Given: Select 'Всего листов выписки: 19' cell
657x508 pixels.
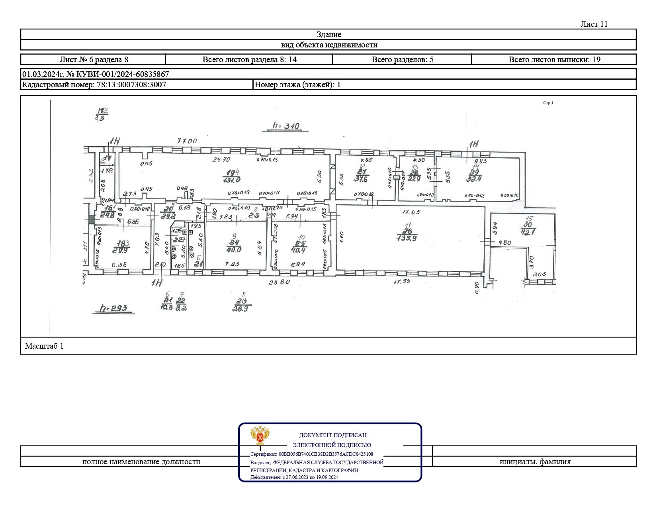Looking at the screenshot, I should pos(554,59).
